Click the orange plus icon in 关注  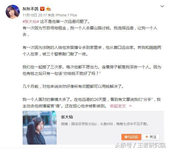point(147,137)
